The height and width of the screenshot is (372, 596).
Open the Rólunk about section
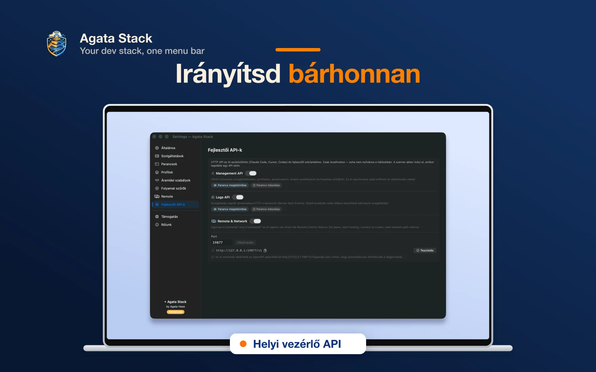(x=175, y=225)
